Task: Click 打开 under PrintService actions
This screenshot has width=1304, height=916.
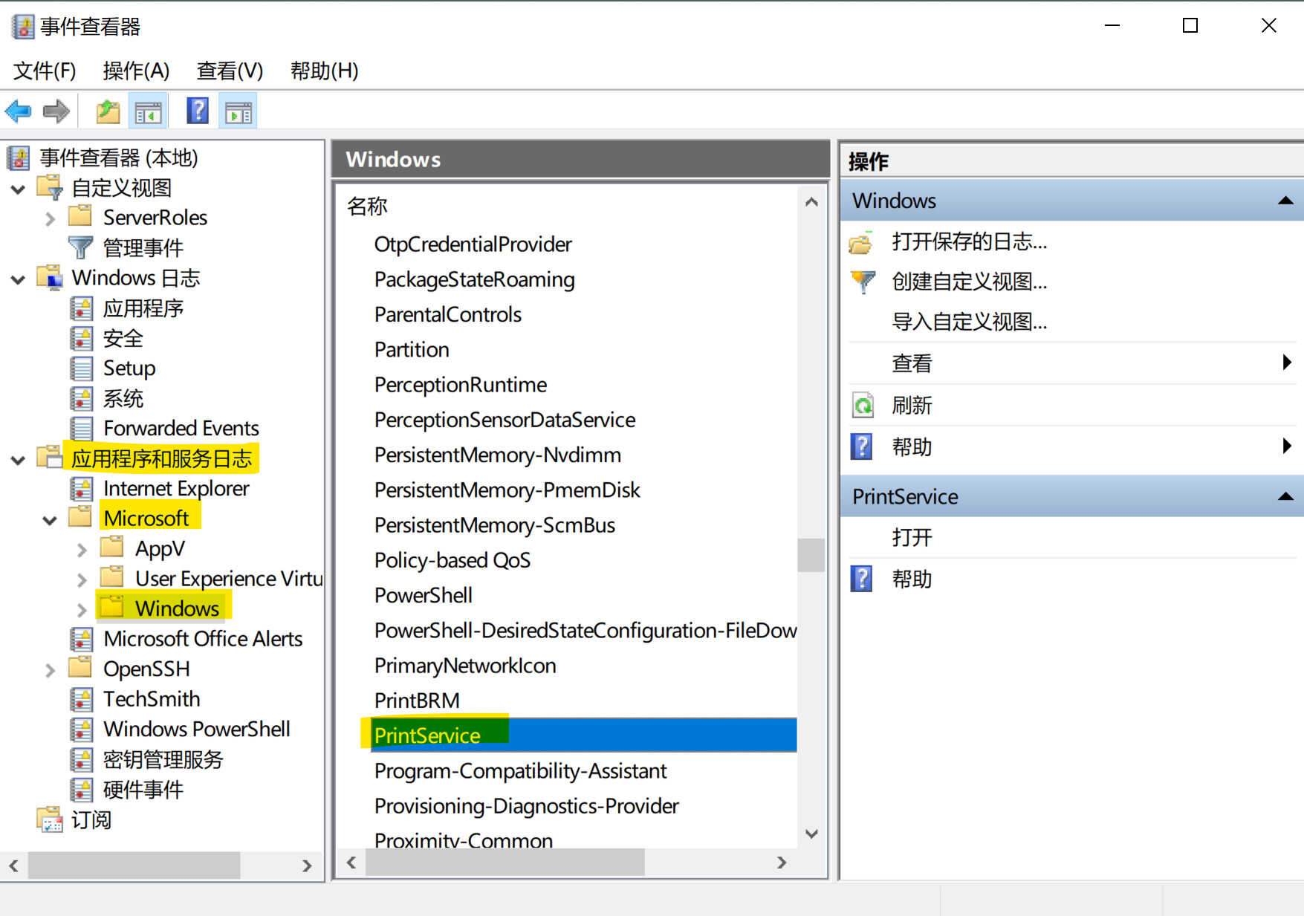Action: click(x=912, y=537)
